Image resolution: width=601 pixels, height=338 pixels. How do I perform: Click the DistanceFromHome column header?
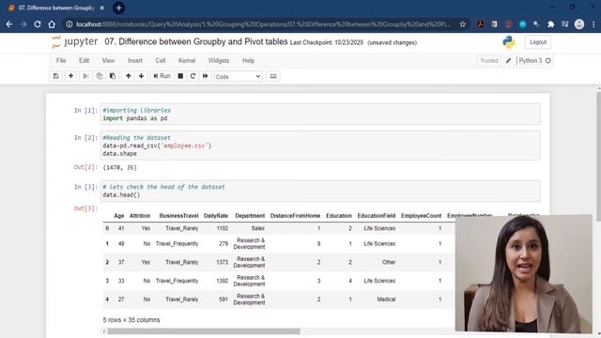click(295, 216)
